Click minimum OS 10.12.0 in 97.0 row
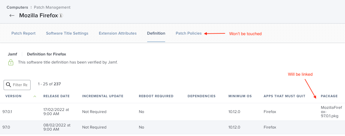 point(234,127)
